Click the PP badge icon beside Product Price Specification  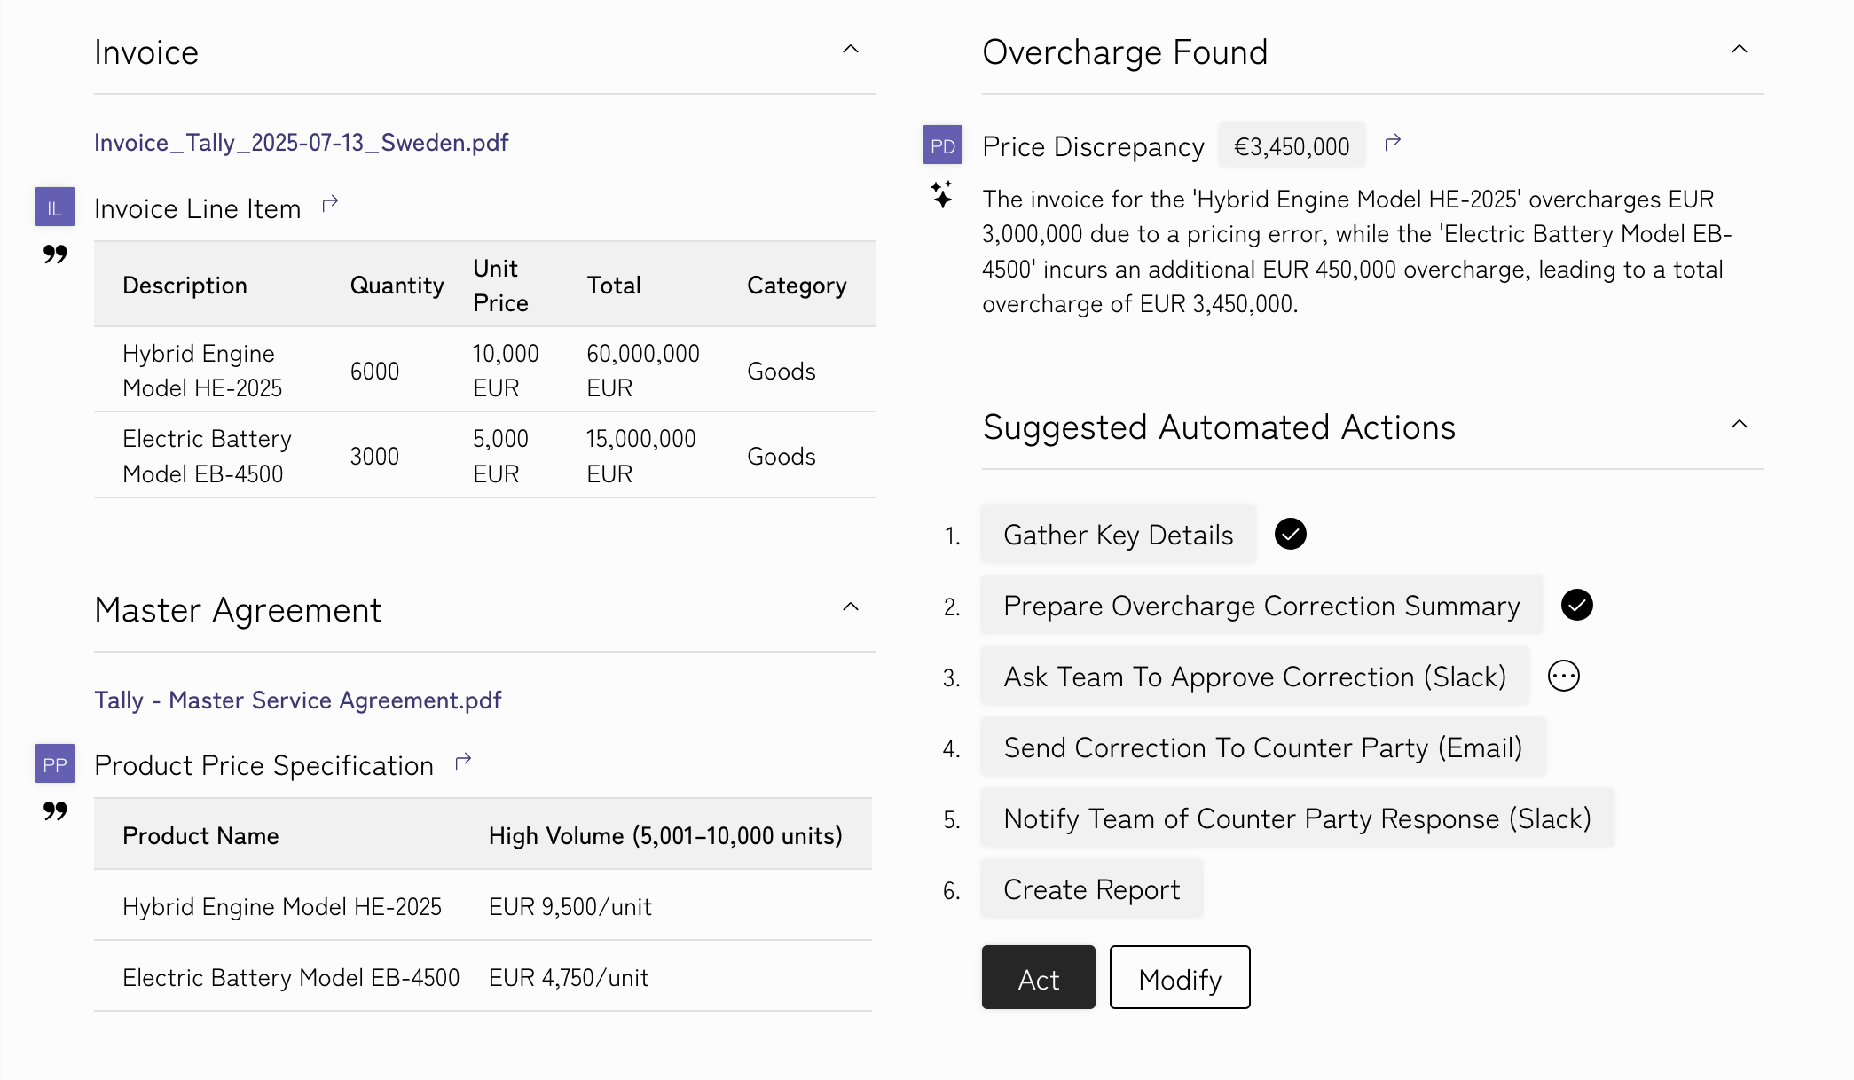[x=54, y=764]
